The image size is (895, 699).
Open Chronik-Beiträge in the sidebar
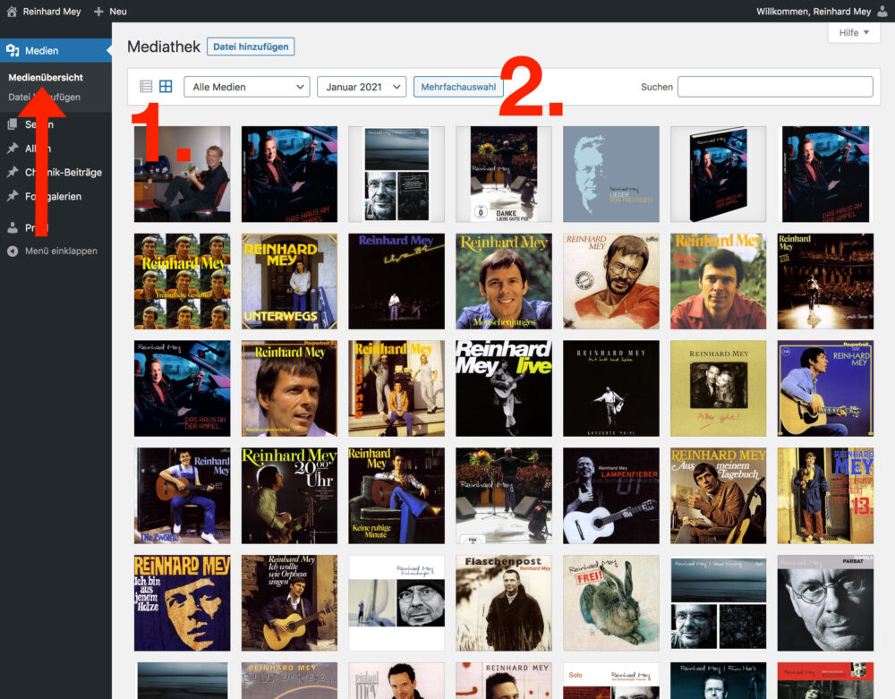tap(64, 173)
